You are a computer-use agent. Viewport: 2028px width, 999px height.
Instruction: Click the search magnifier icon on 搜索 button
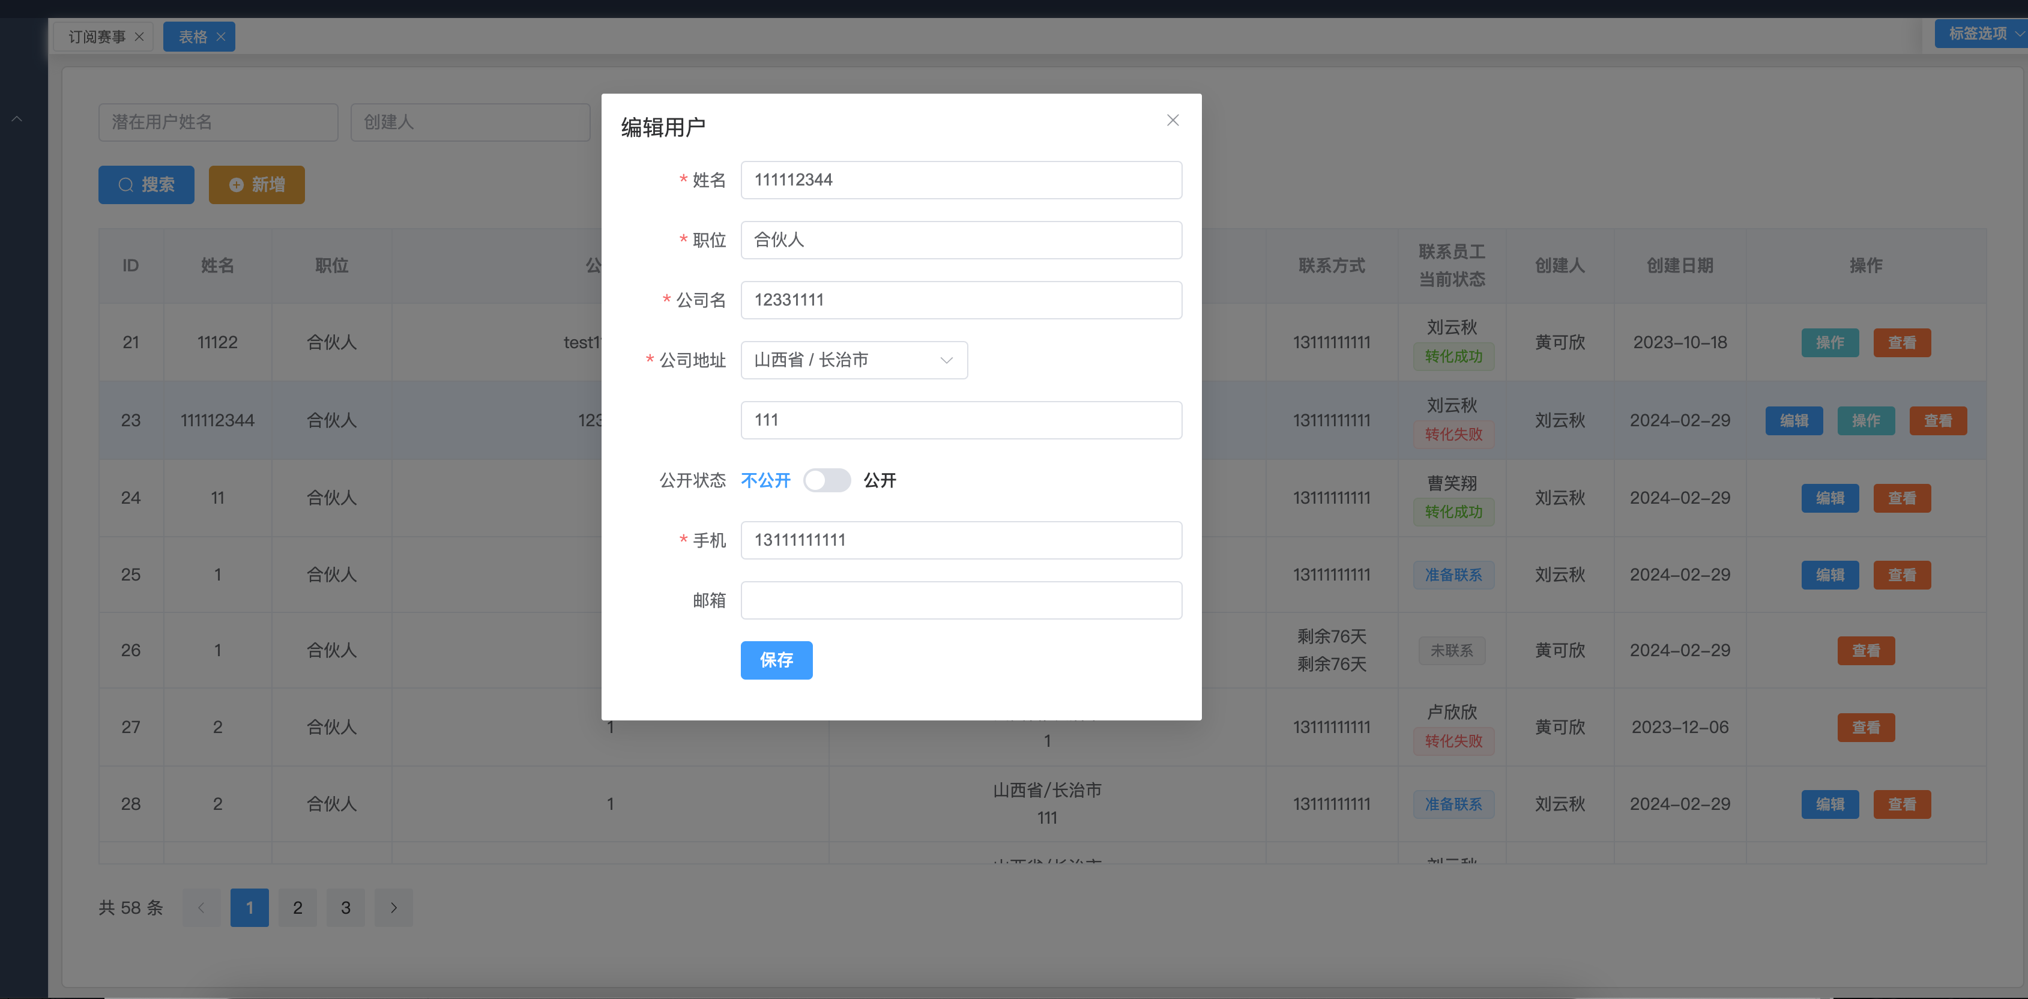pyautogui.click(x=125, y=185)
